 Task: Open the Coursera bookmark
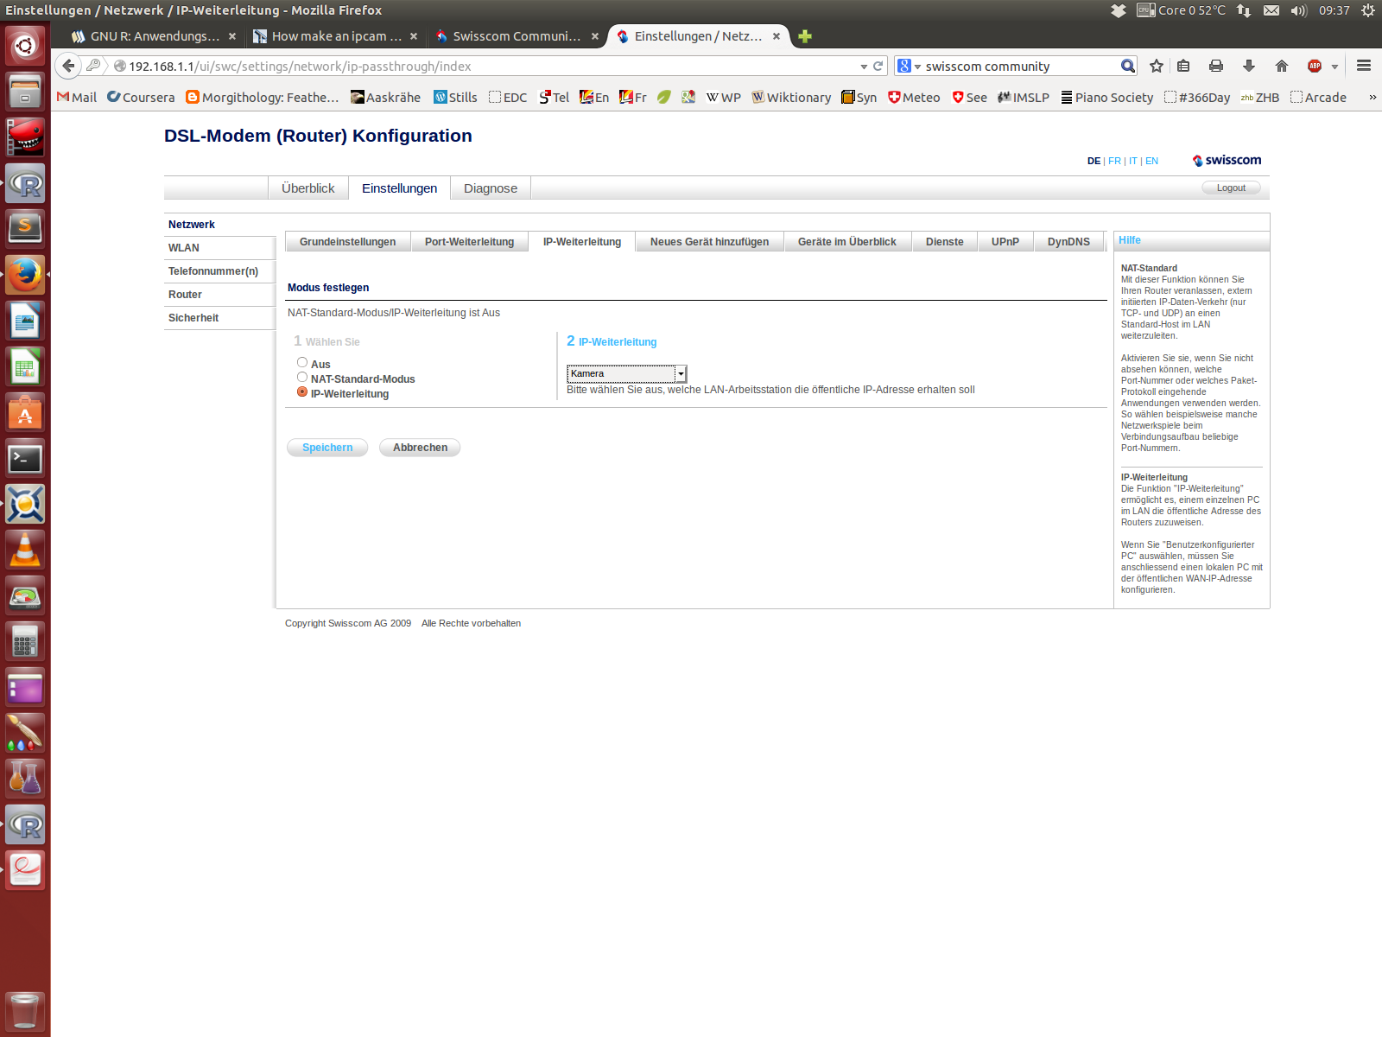141,98
